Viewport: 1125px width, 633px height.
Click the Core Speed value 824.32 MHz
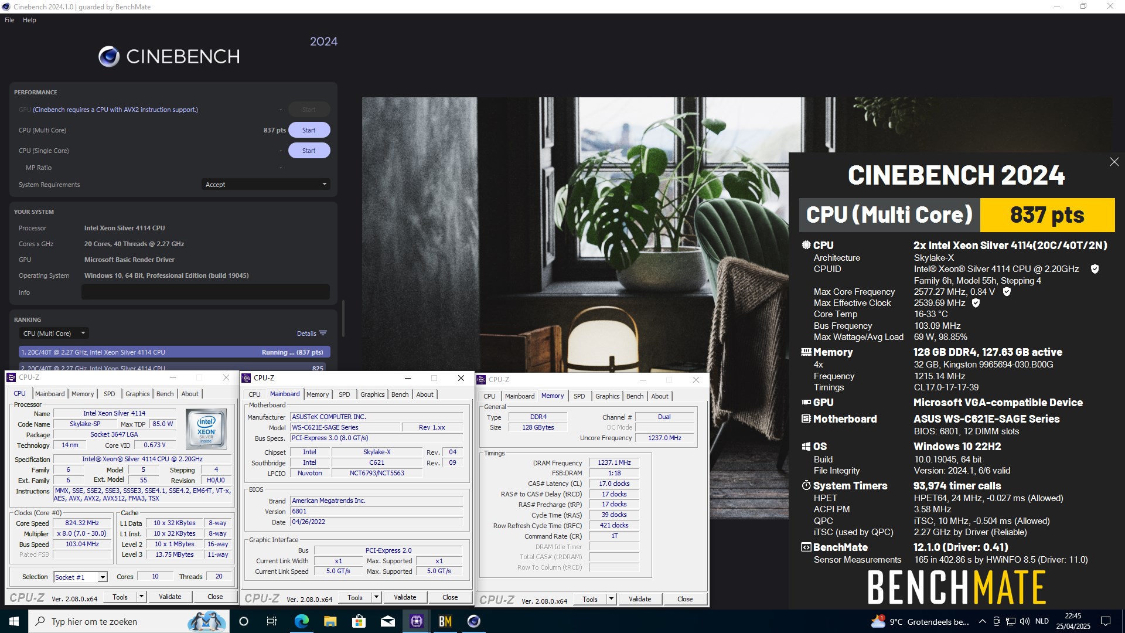click(x=82, y=523)
